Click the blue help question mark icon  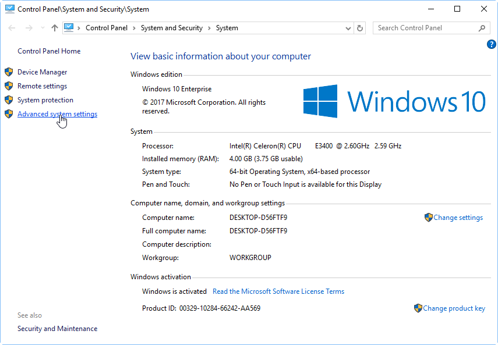point(491,44)
